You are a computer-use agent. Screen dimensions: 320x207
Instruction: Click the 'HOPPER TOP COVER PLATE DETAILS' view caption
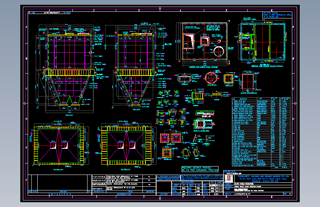click(x=203, y=67)
